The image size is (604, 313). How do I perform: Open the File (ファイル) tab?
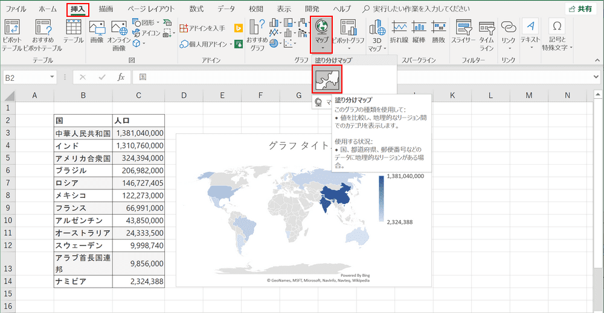pos(16,9)
